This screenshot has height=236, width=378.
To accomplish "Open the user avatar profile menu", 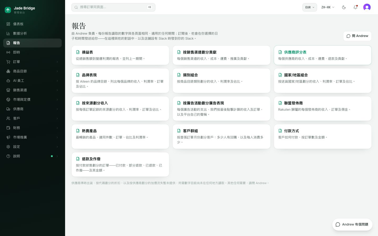I will click(367, 7).
